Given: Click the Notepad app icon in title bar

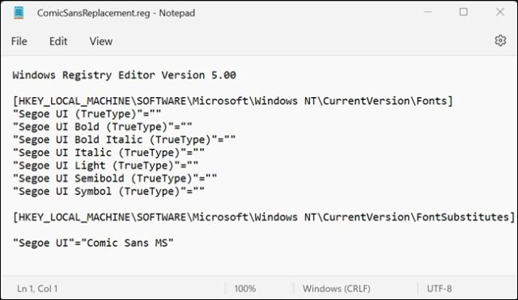Looking at the screenshot, I should point(19,13).
